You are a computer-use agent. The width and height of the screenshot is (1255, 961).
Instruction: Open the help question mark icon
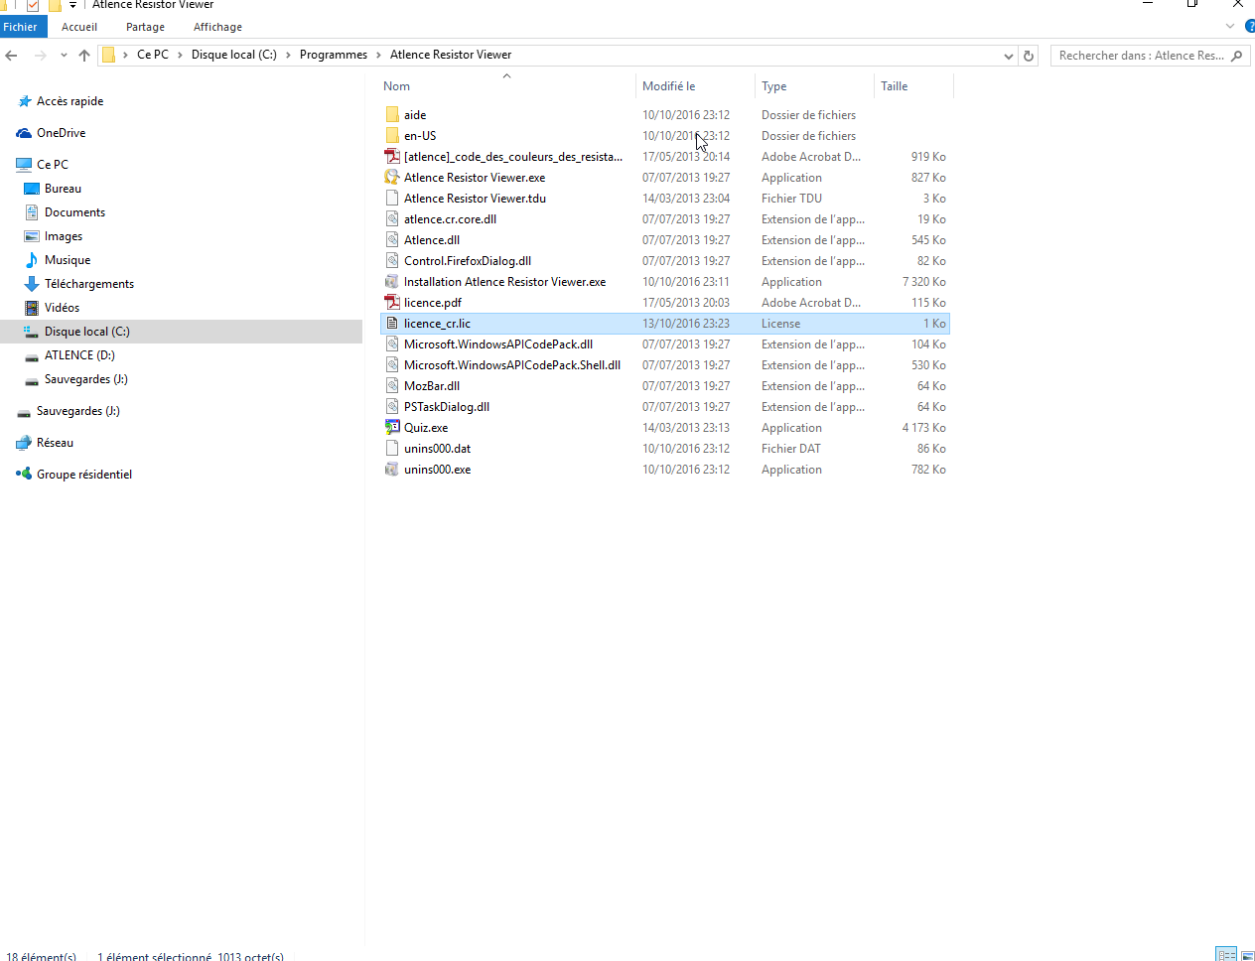click(x=1249, y=26)
